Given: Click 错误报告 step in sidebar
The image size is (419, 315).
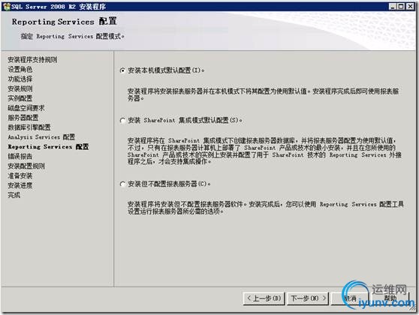Looking at the screenshot, I should (20, 157).
